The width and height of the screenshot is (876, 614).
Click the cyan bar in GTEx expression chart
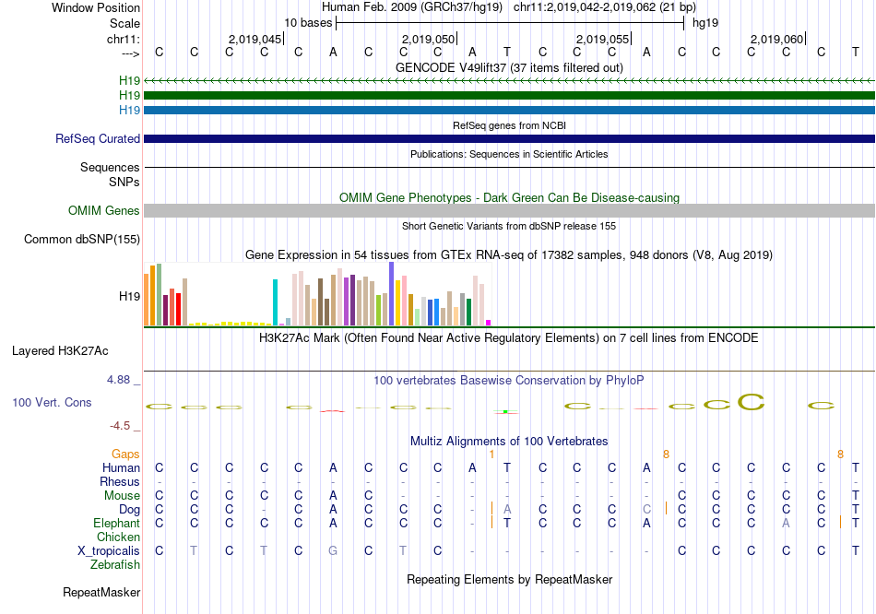coord(275,302)
